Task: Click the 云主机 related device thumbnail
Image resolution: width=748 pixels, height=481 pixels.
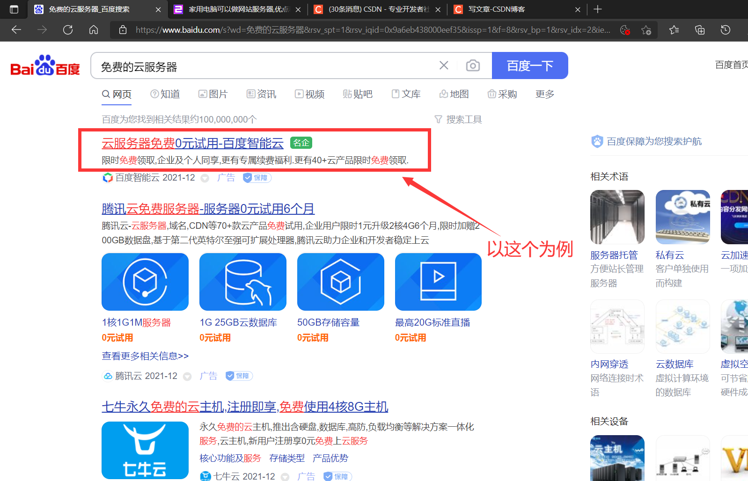Action: click(617, 458)
